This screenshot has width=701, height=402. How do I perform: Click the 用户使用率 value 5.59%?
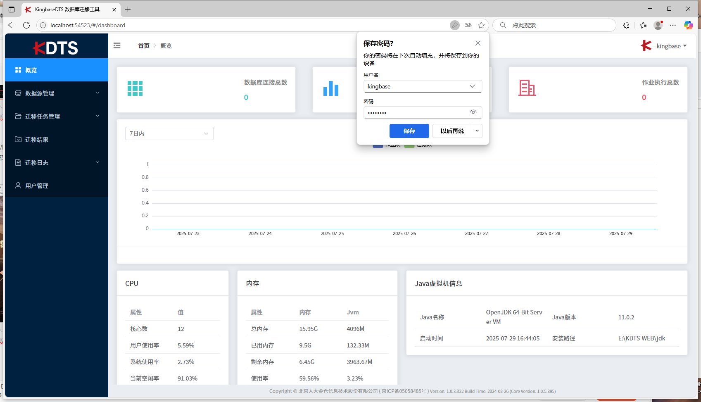coord(186,345)
